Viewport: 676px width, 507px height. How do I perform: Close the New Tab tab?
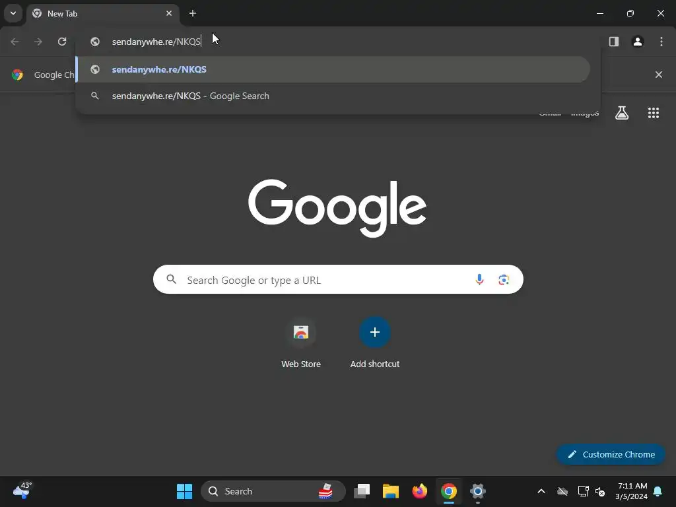pyautogui.click(x=169, y=13)
